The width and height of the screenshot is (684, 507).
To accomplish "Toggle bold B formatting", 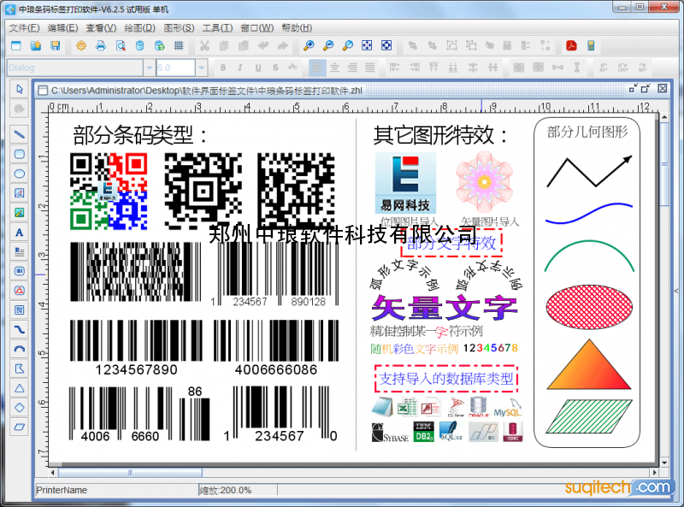I will pos(223,68).
